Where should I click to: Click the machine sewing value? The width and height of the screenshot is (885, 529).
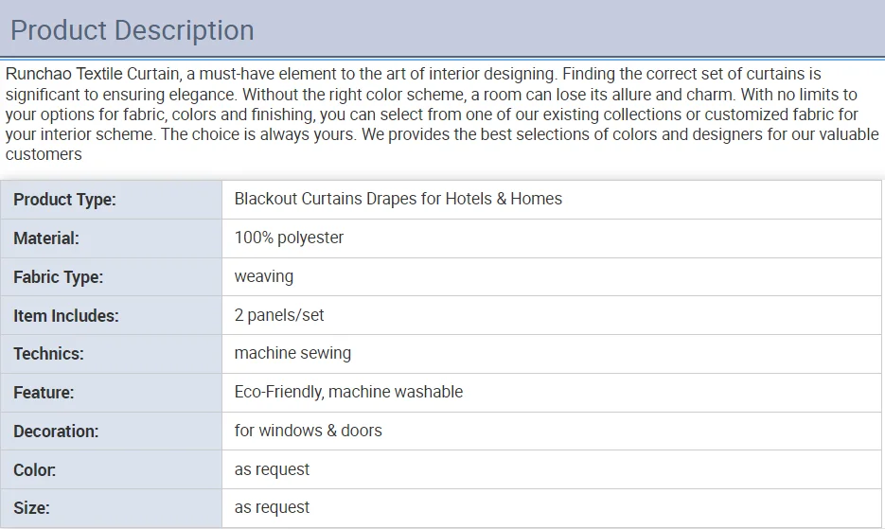[292, 353]
